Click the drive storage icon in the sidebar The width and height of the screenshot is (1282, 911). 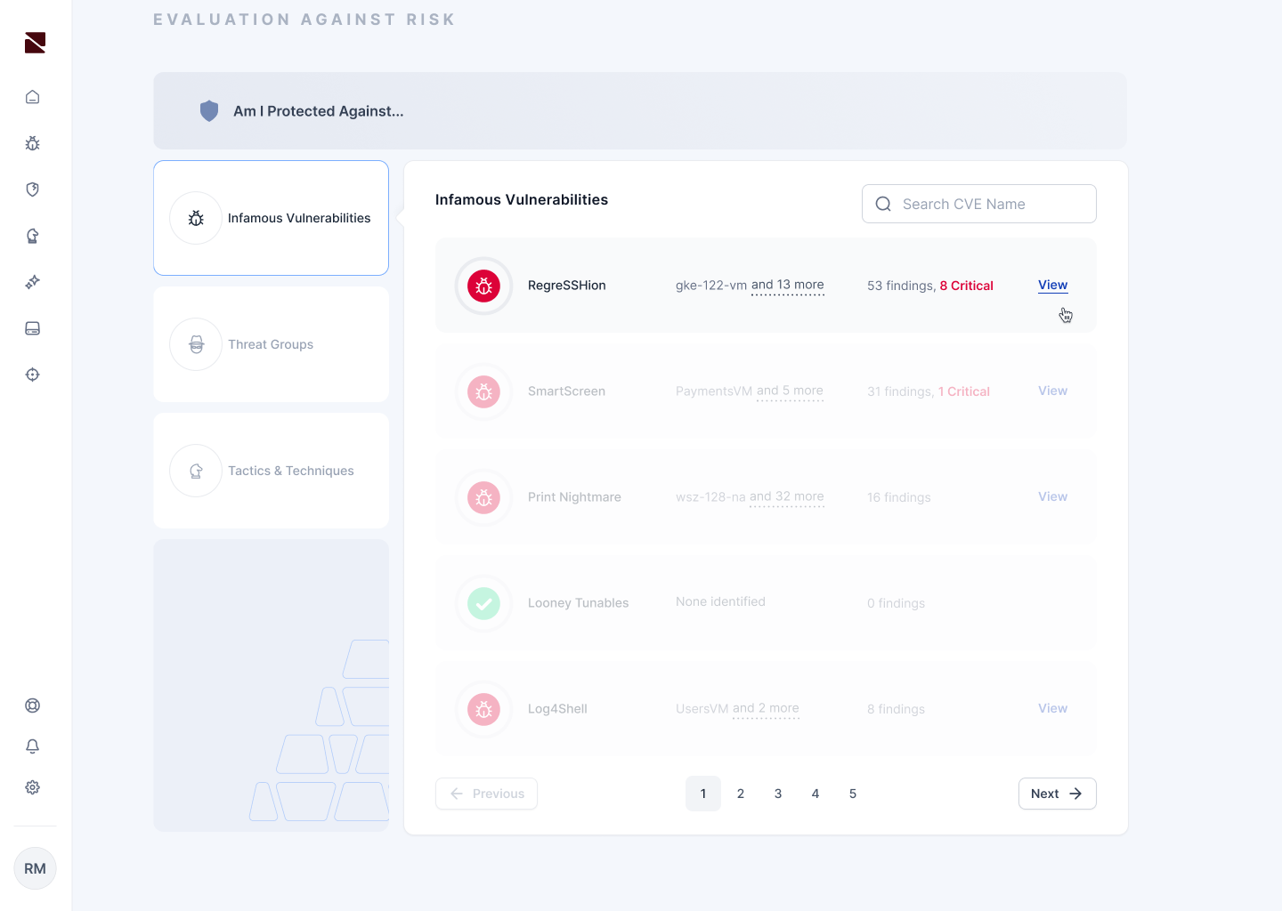[33, 328]
